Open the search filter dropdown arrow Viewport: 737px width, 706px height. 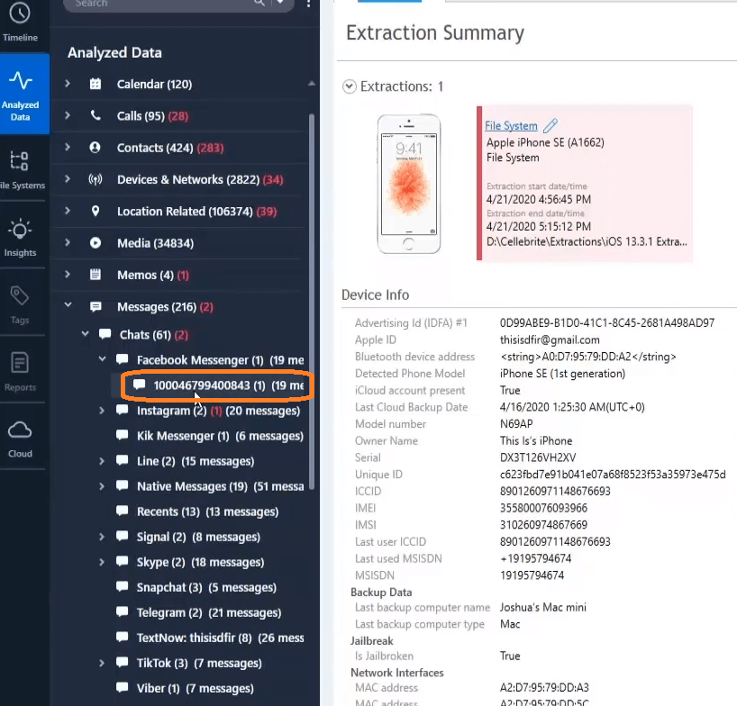280,3
